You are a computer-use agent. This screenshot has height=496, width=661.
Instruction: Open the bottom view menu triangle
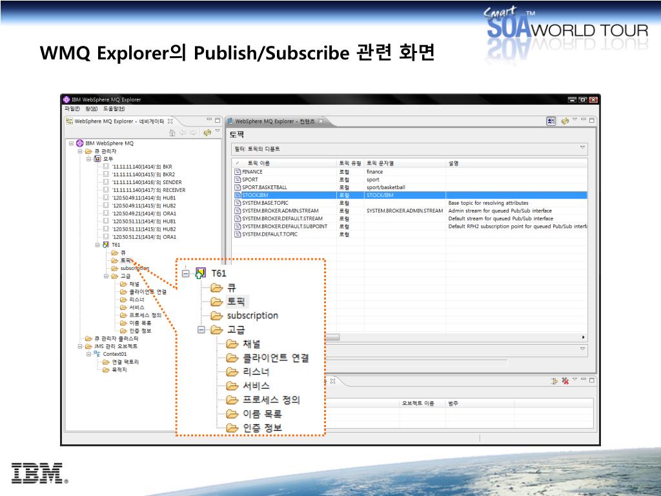coord(574,379)
